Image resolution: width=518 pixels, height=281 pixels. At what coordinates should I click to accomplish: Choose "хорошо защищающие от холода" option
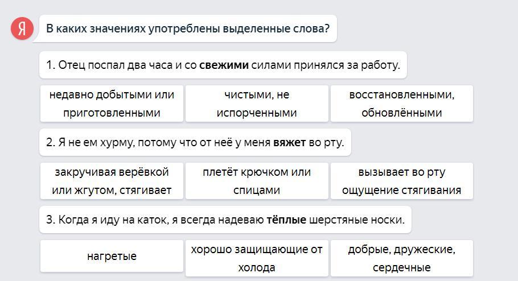pyautogui.click(x=257, y=258)
